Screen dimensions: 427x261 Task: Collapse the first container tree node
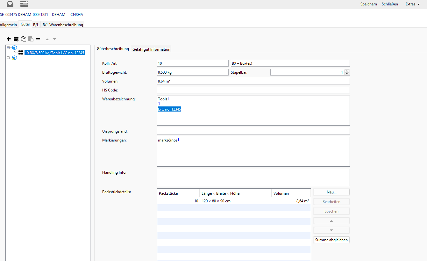point(8,48)
